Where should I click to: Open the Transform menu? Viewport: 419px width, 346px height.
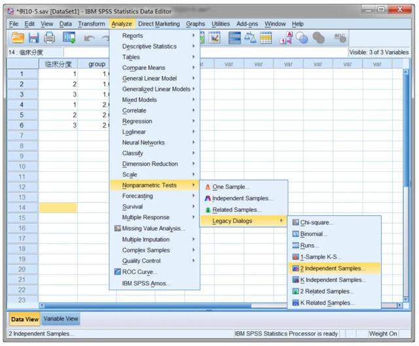tap(92, 24)
